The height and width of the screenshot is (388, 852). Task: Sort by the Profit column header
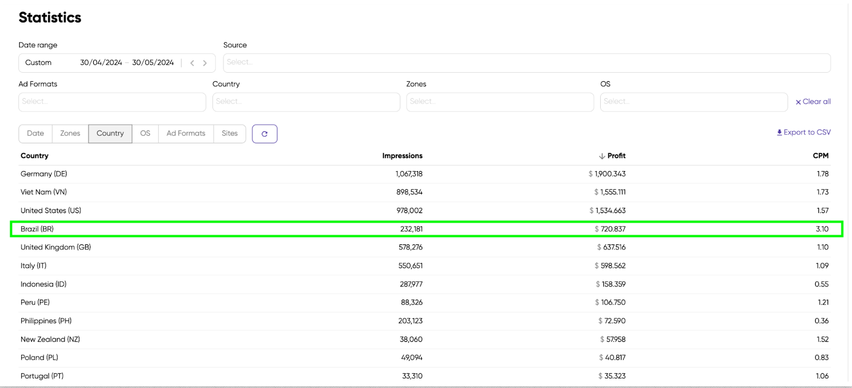(x=616, y=156)
